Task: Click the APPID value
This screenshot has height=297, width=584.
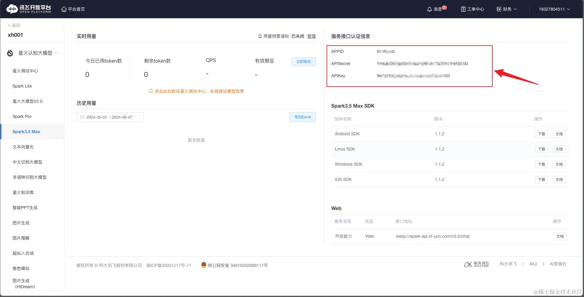Action: coord(386,51)
